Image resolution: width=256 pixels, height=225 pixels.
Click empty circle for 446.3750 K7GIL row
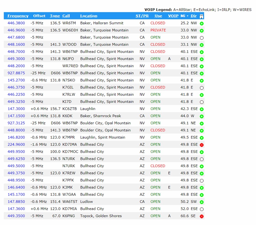pos(201,88)
